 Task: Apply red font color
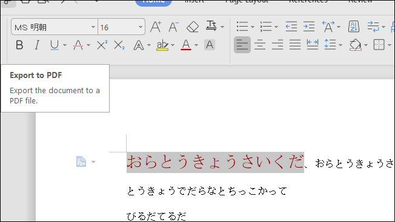coord(186,45)
